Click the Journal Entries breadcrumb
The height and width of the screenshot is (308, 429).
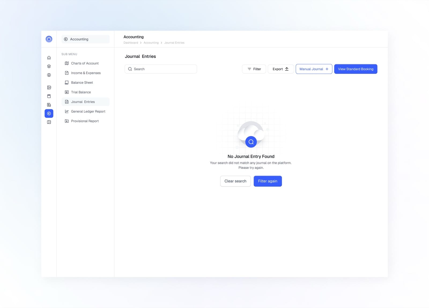tap(174, 43)
